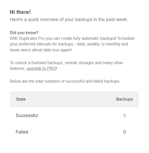Viewport: 149px width, 153px height.
Task: Click the orange Successful backups count
Action: [x=125, y=116]
